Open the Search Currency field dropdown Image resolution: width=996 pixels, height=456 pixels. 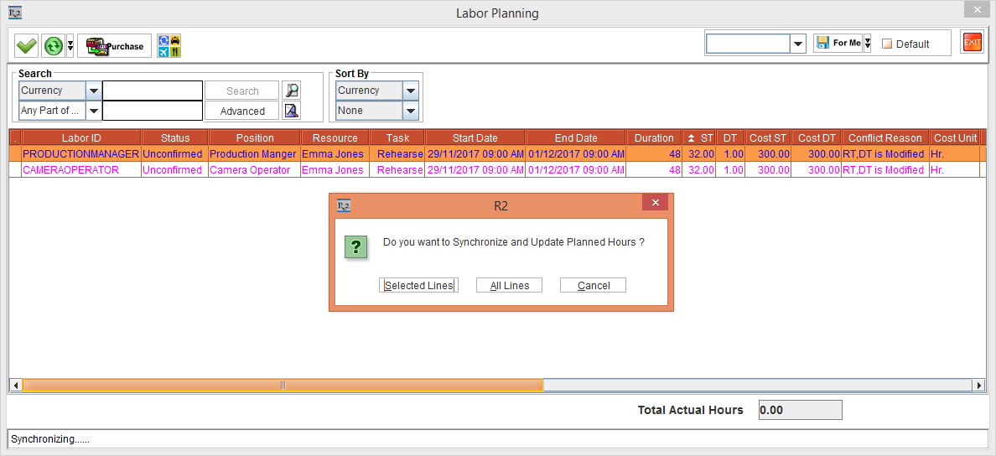click(x=93, y=91)
